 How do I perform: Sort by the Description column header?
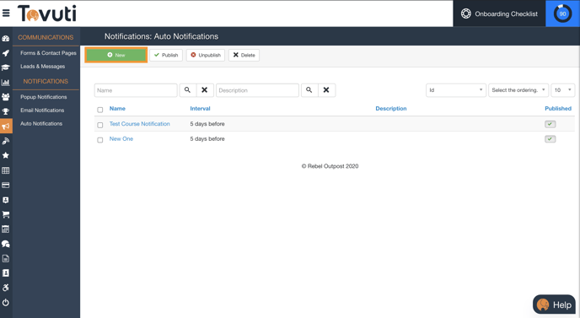(391, 109)
